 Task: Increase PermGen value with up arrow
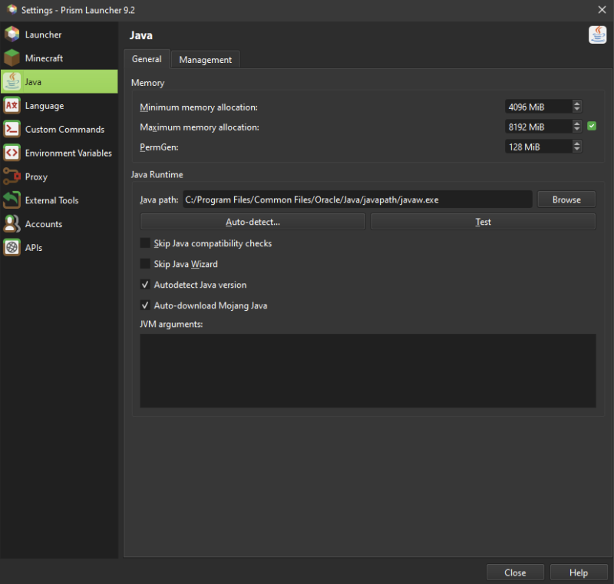576,144
